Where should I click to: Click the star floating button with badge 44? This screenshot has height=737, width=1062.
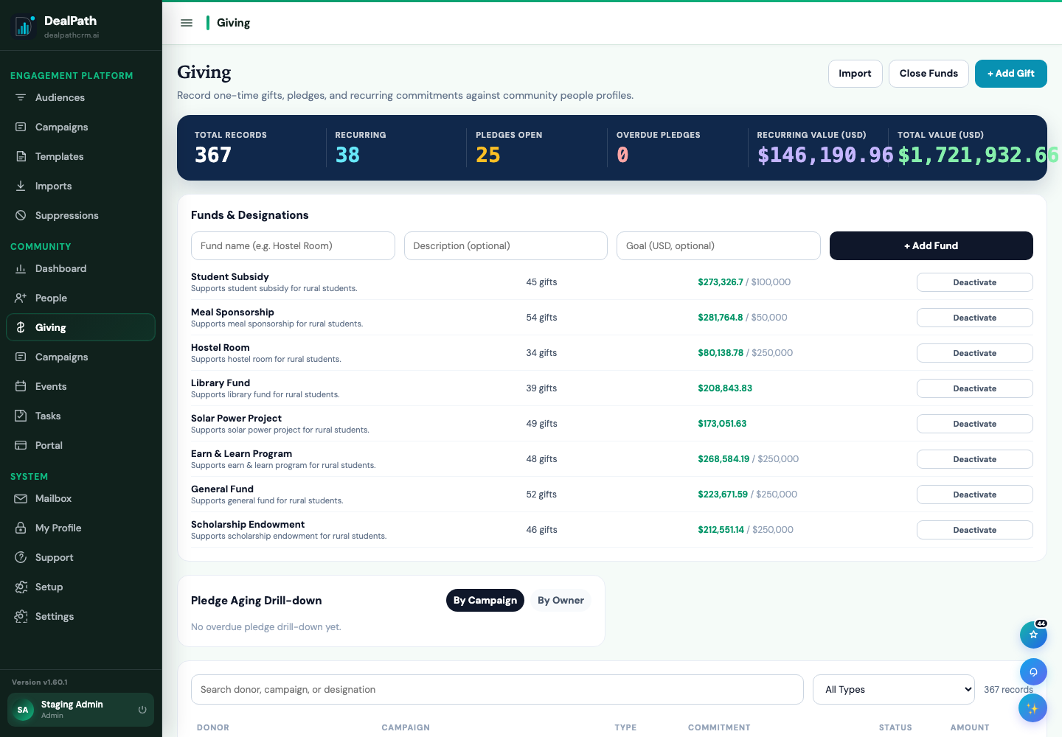click(x=1033, y=635)
